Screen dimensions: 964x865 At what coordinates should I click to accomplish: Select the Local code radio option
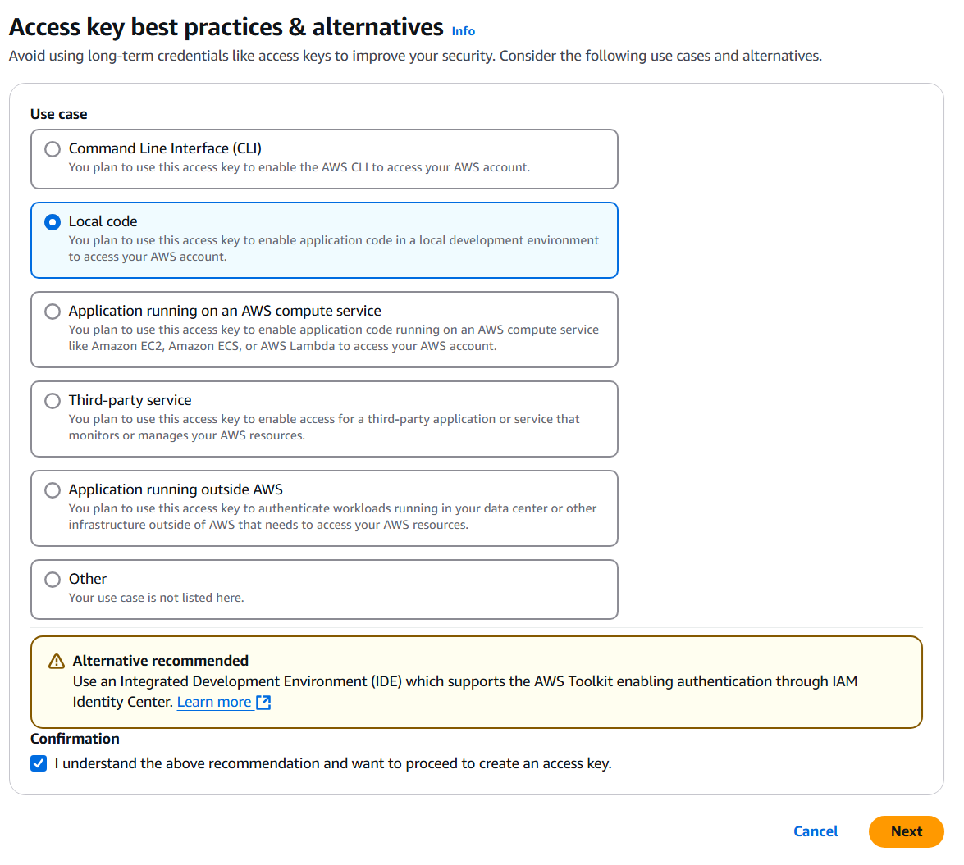[x=53, y=222]
